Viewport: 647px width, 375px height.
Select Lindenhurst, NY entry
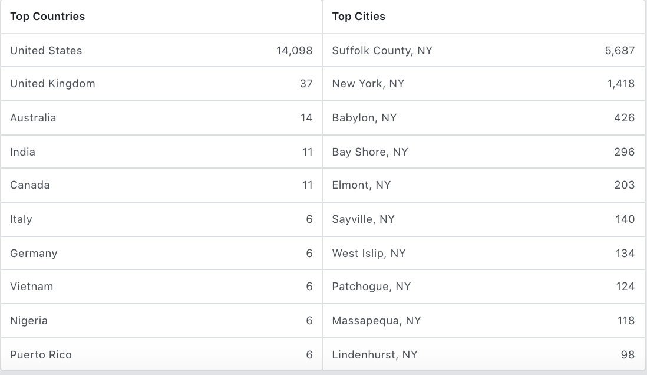pos(375,355)
